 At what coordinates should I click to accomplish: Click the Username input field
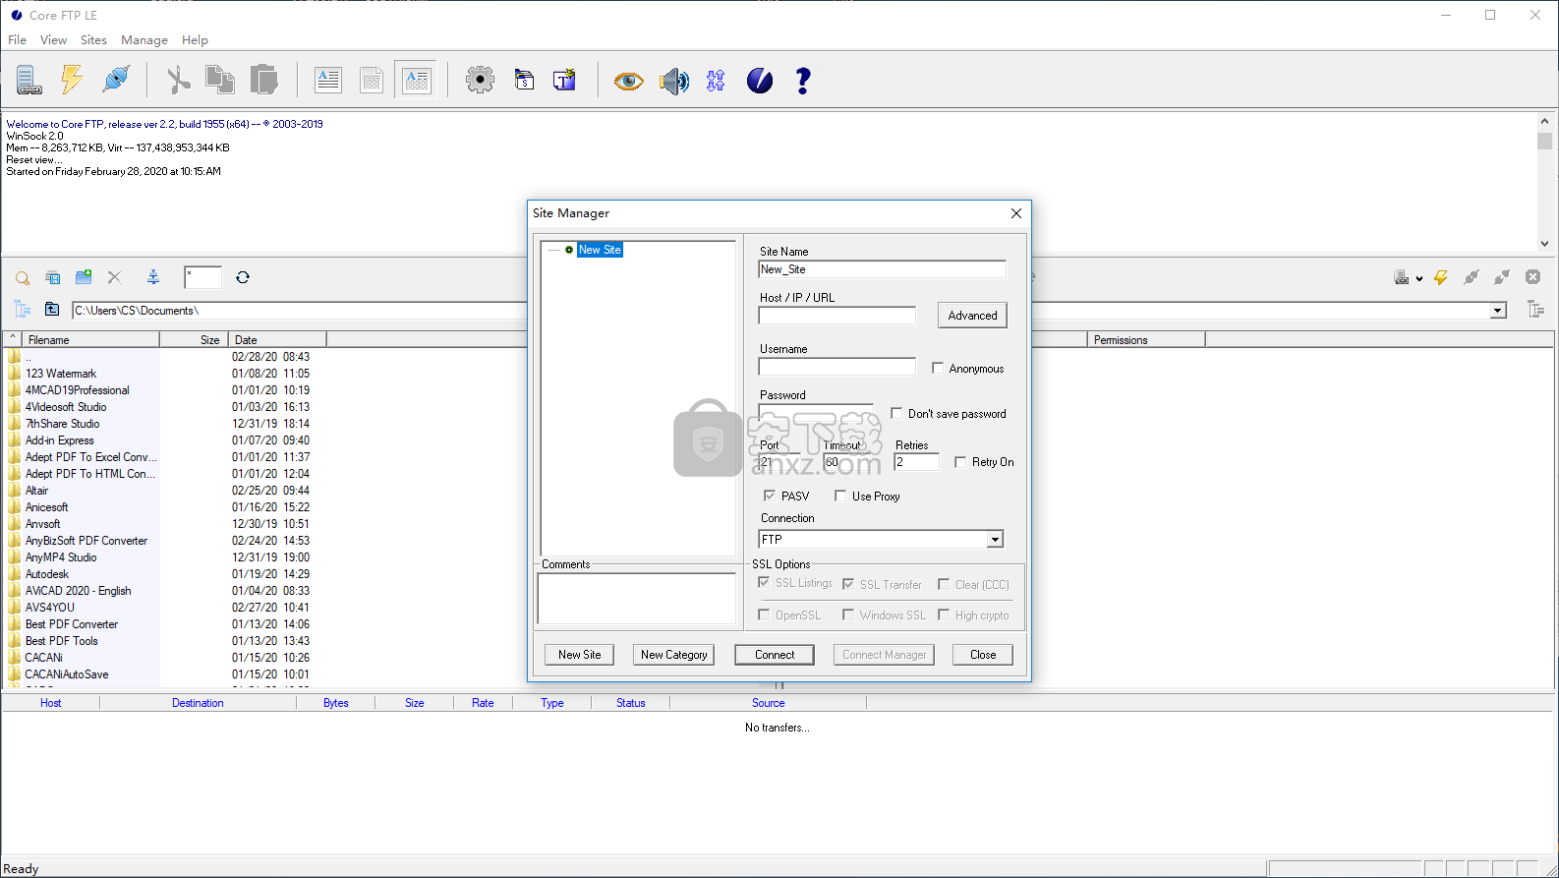click(837, 367)
